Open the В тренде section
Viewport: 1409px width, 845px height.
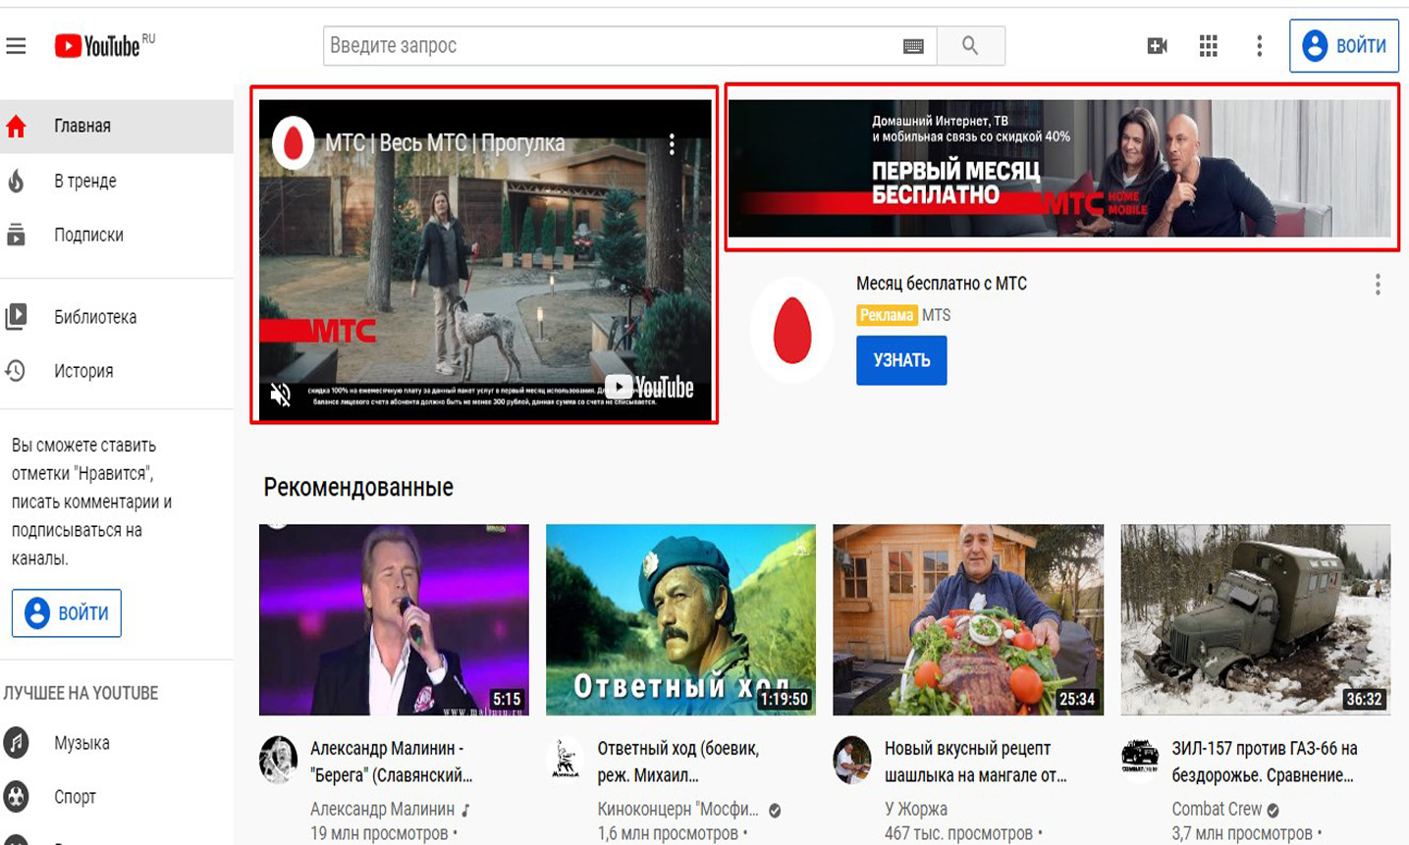[84, 181]
